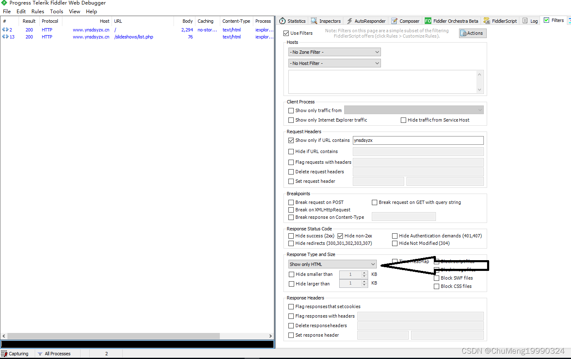
Task: Open the Statistics tab
Action: click(x=293, y=21)
